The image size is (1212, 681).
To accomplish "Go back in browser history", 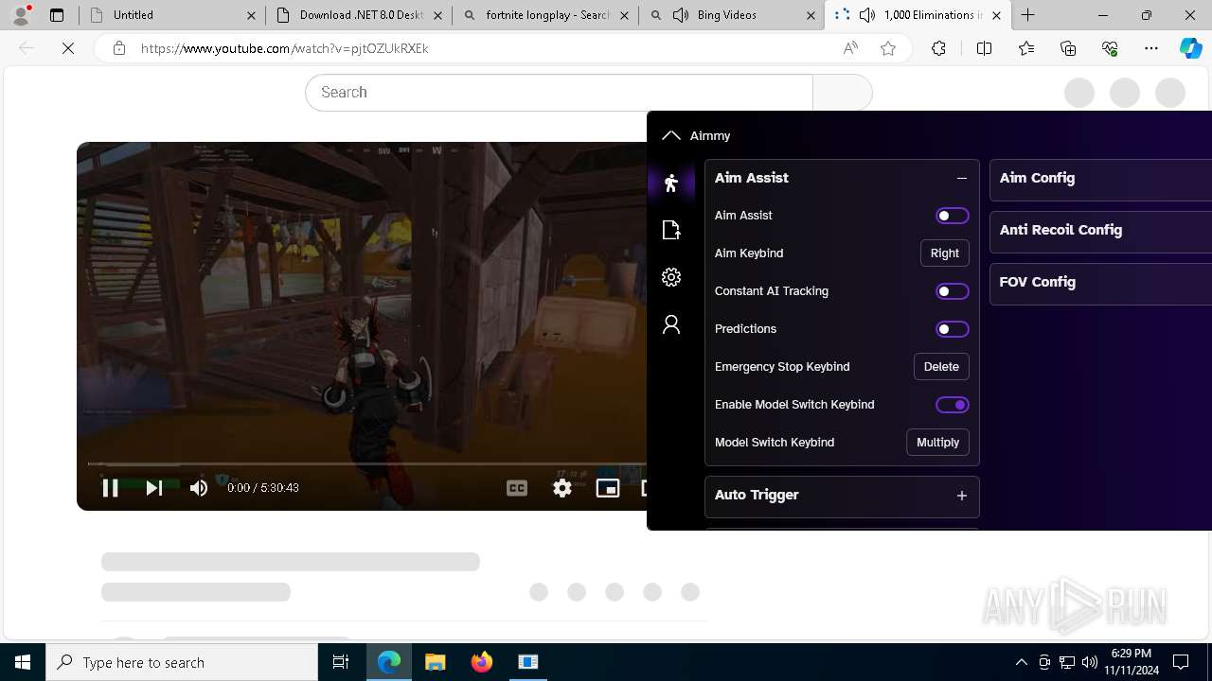I will tap(27, 48).
